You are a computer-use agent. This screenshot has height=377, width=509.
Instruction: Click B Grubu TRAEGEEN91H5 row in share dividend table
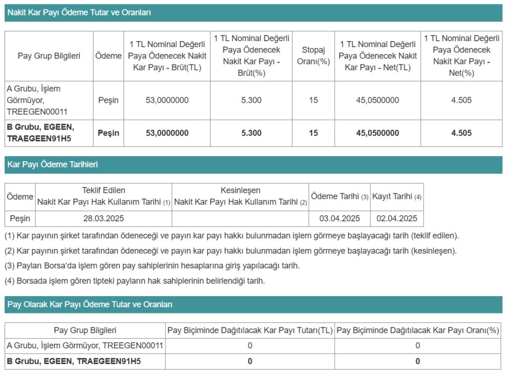tap(85, 362)
